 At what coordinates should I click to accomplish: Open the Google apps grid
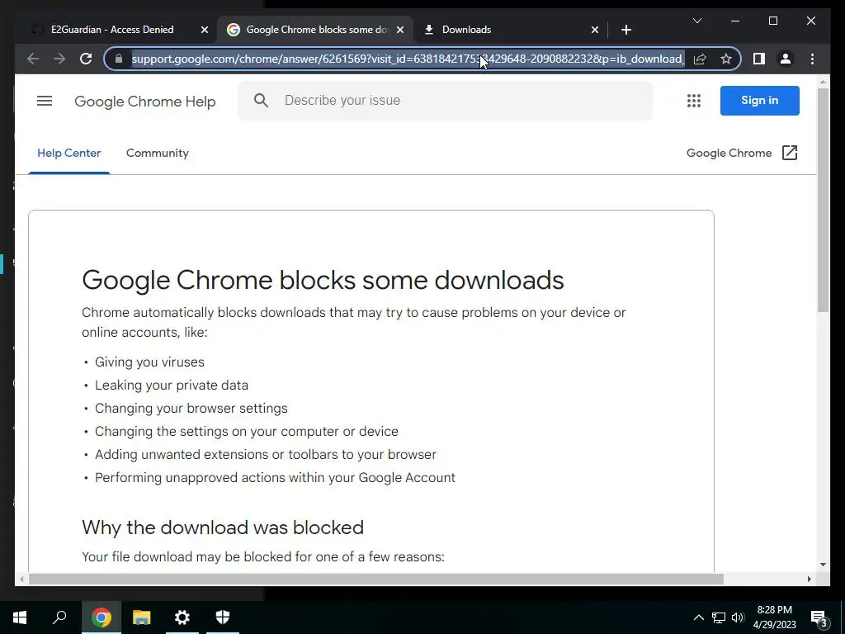pos(693,101)
